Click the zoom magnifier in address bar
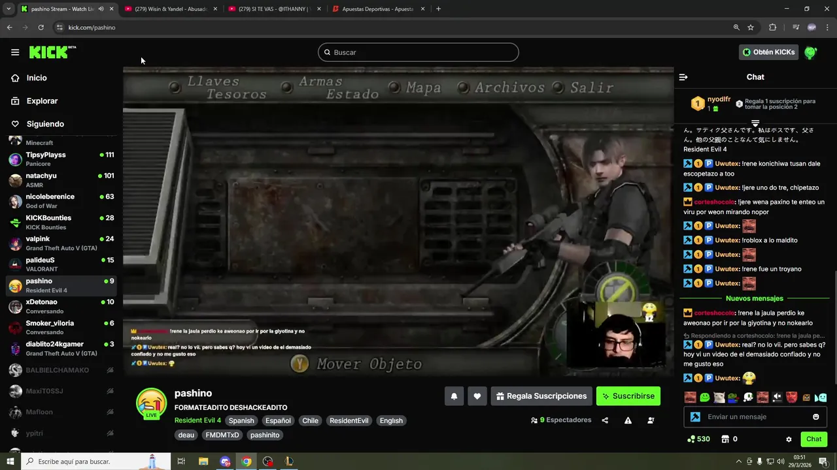837x470 pixels. point(736,27)
